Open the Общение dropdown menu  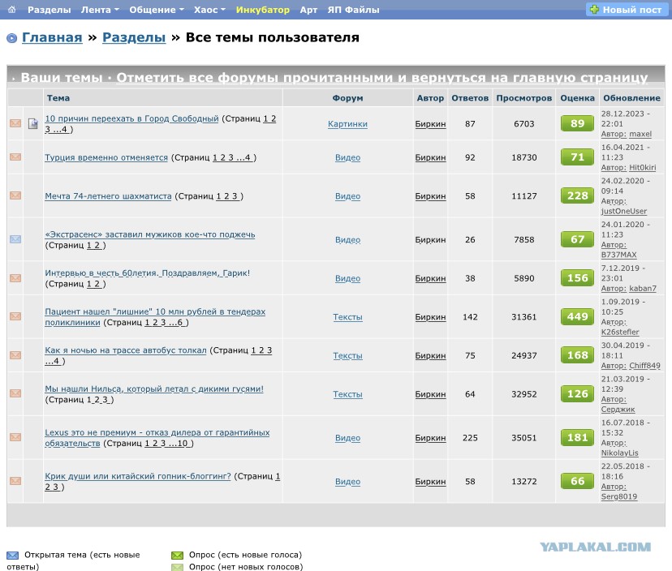coord(157,10)
